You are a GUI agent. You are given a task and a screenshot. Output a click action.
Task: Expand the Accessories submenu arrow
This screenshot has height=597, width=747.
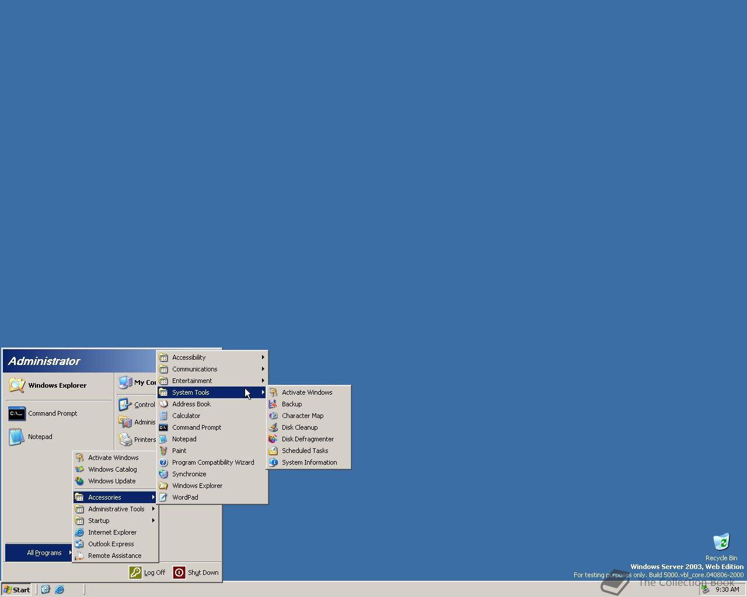pyautogui.click(x=153, y=497)
